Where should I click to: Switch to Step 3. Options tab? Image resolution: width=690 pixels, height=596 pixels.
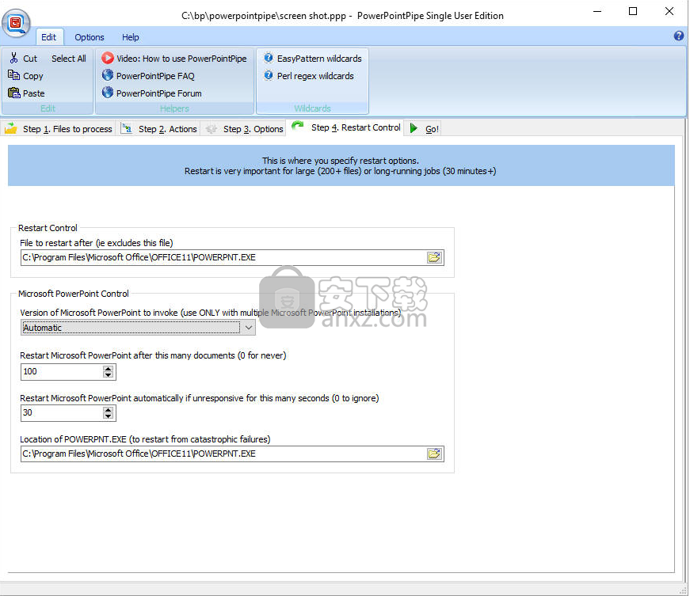244,129
